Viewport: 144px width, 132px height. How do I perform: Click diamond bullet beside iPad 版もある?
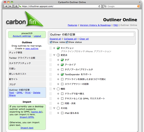[58, 113]
